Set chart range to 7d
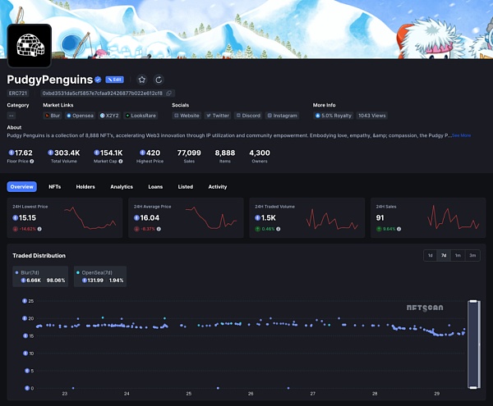Image resolution: width=493 pixels, height=406 pixels. tap(444, 255)
